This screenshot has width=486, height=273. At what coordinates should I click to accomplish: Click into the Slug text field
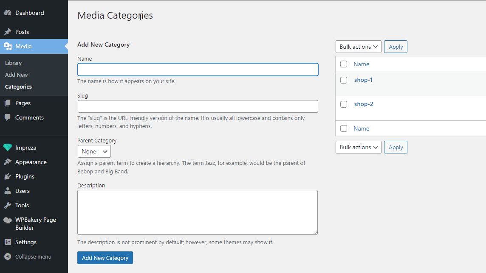point(198,106)
